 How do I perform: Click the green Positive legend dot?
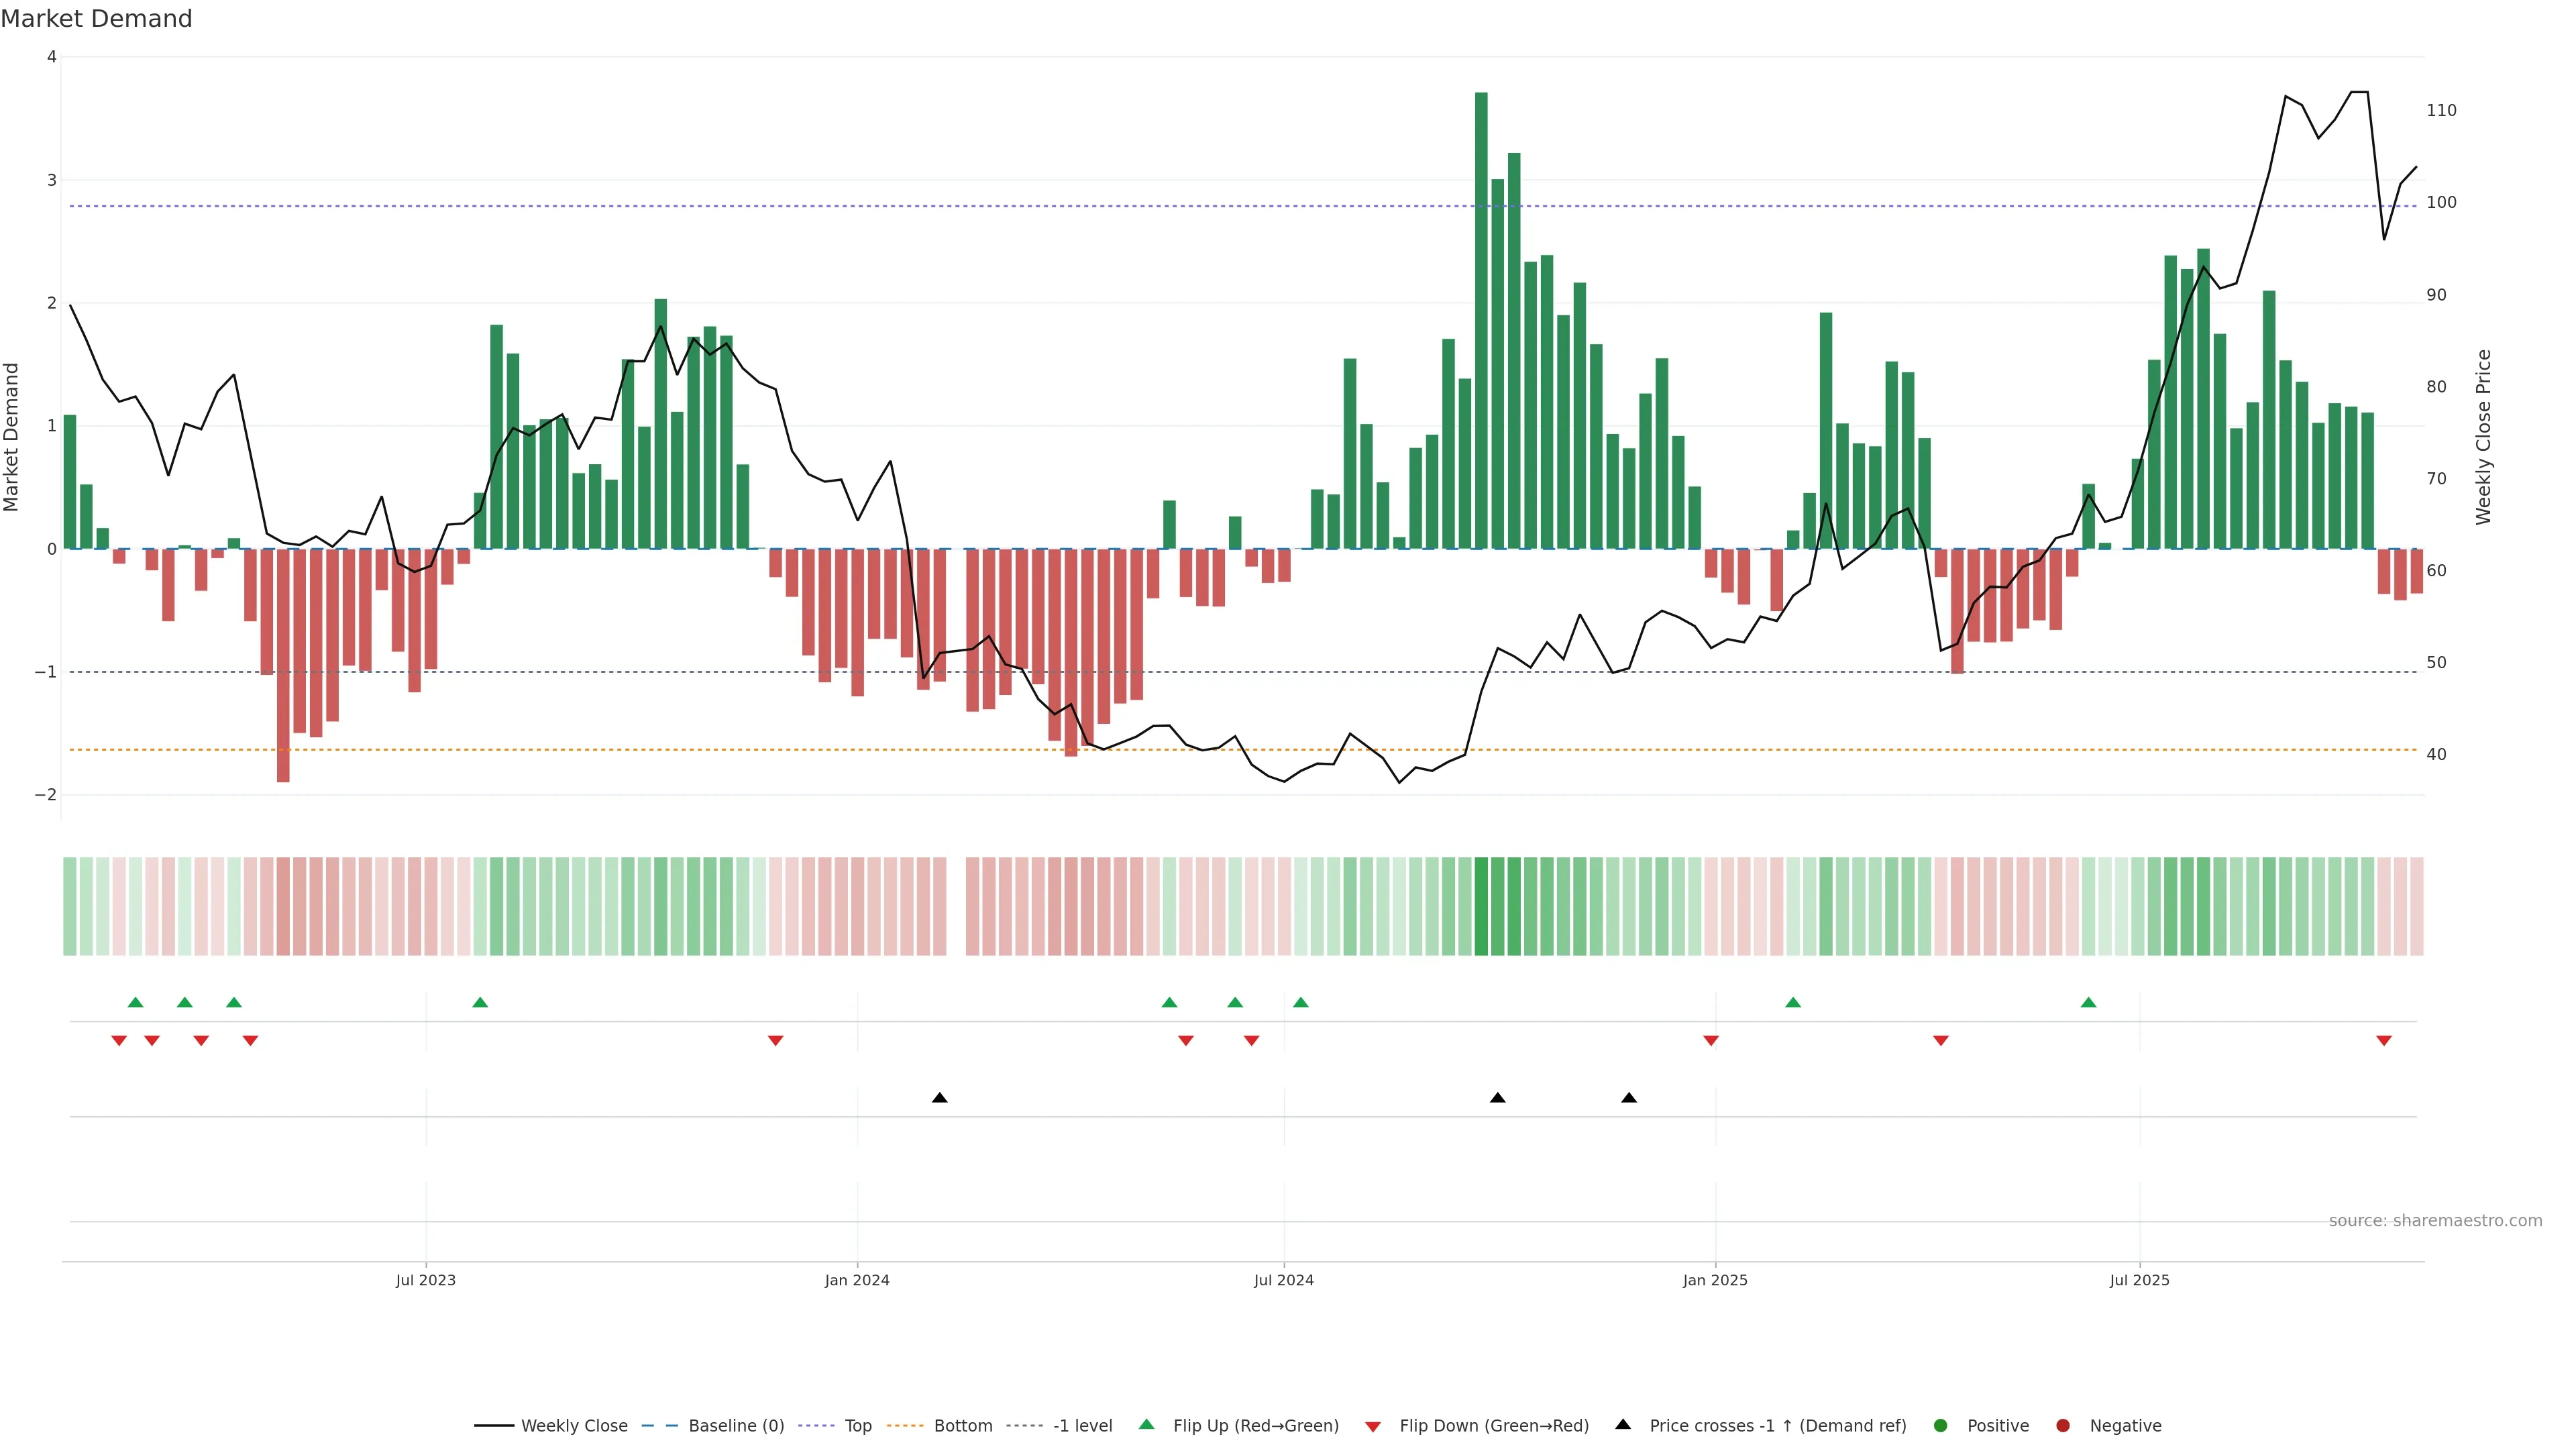click(1941, 1426)
